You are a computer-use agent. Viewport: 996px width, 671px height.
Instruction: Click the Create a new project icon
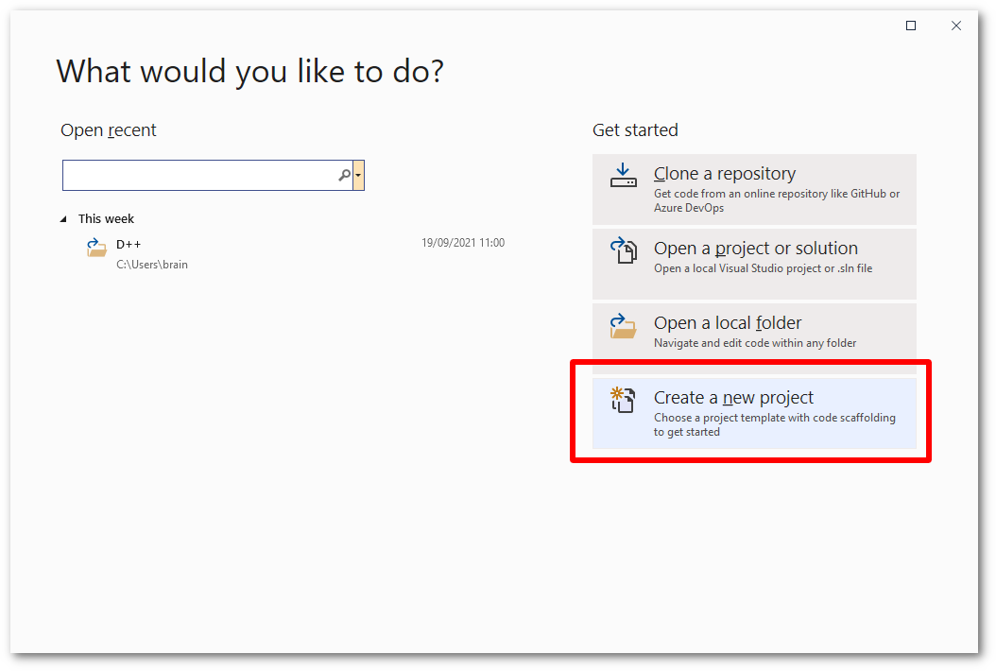click(624, 399)
